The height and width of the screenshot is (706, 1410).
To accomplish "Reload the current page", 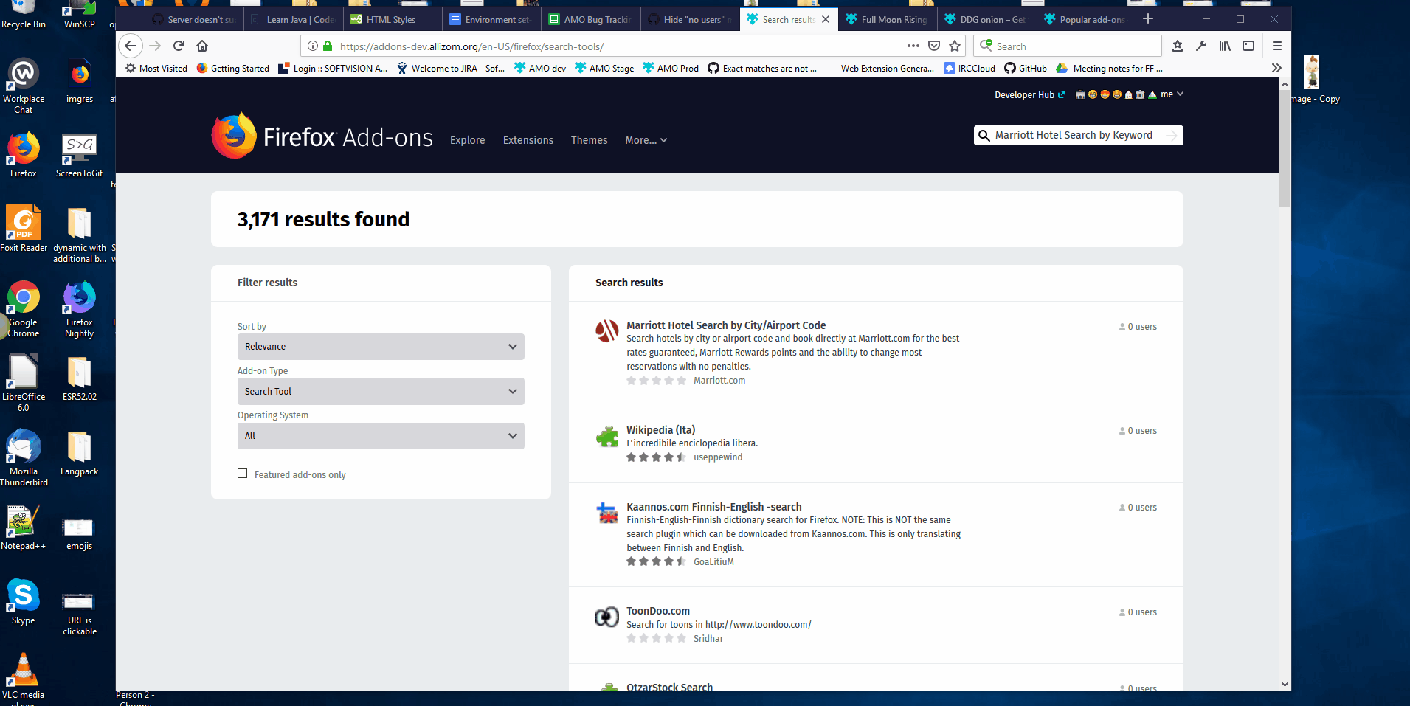I will (x=179, y=46).
